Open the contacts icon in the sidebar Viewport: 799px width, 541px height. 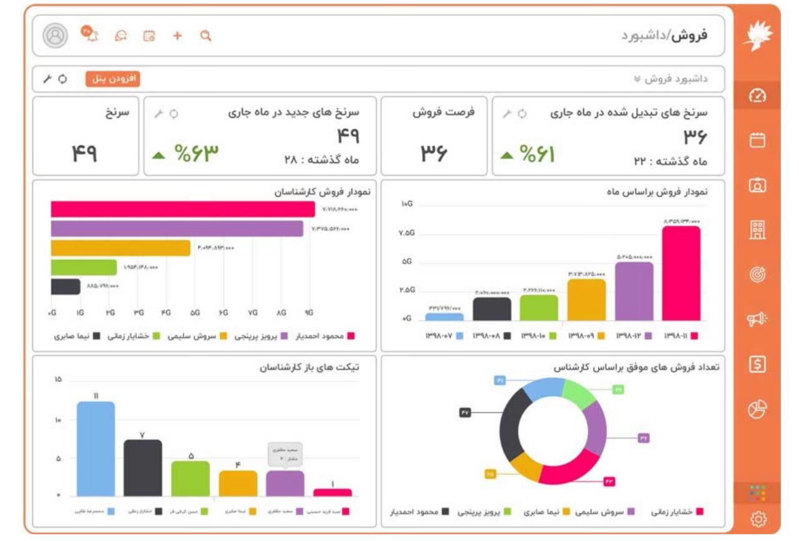pyautogui.click(x=757, y=185)
